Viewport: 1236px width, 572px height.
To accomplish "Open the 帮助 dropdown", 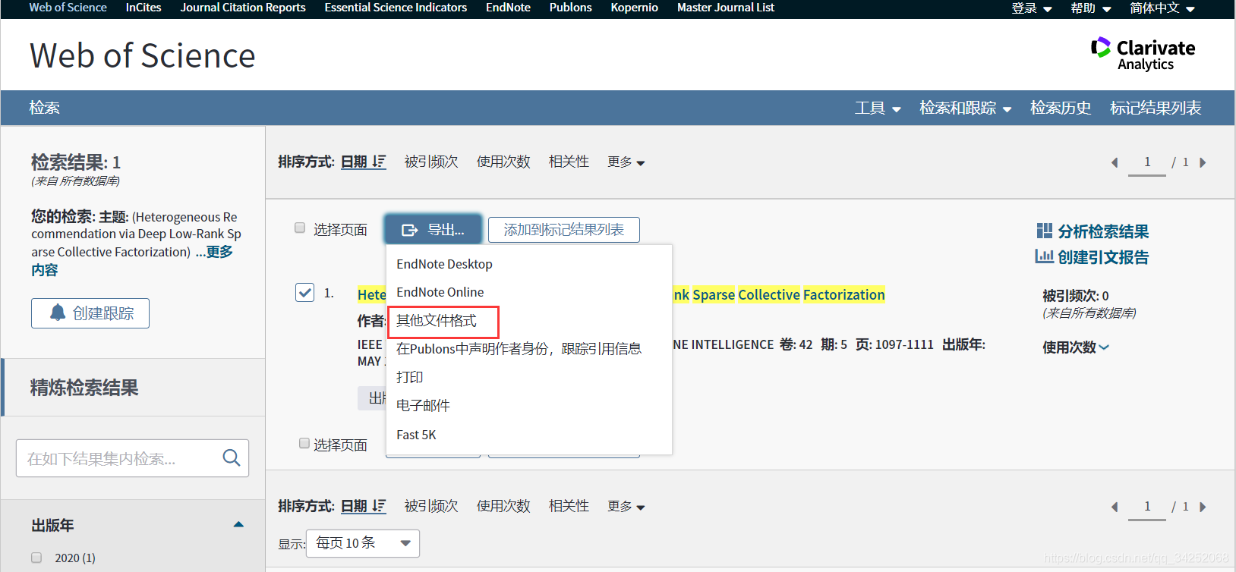I will coord(1091,8).
